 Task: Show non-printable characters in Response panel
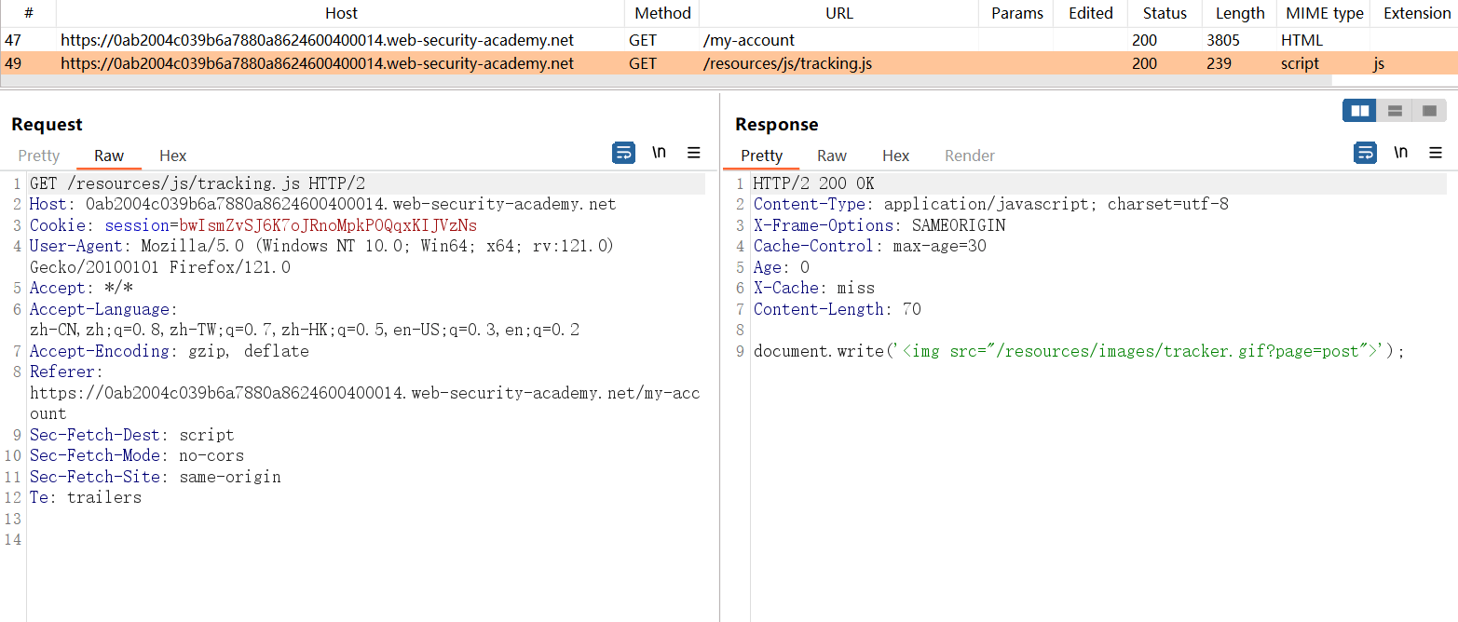[1400, 153]
